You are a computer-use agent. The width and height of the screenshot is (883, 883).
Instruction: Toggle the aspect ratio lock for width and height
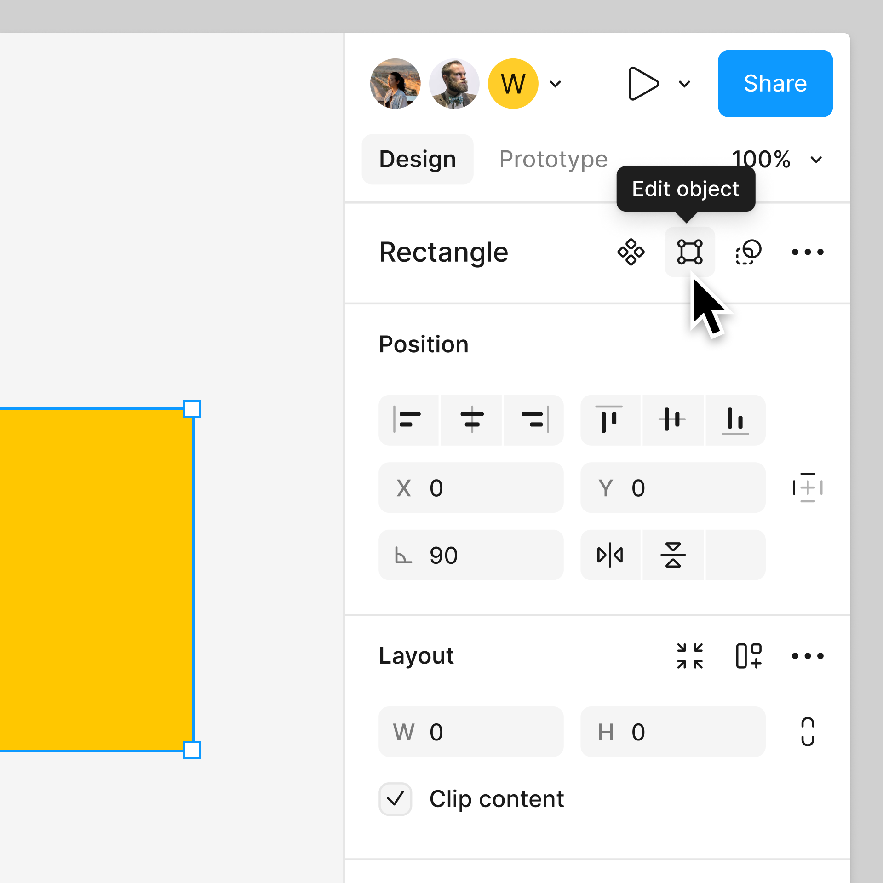point(807,732)
